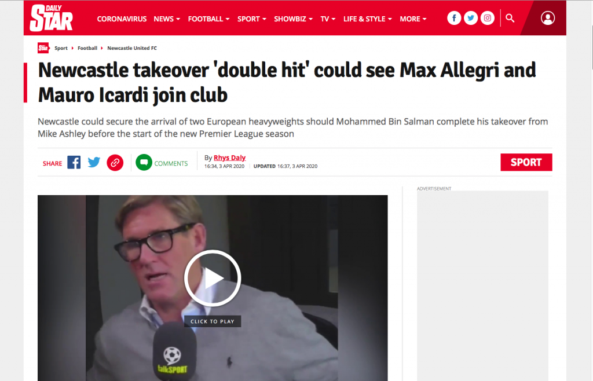
Task: Go to Newcastle United FC breadcrumb
Action: point(132,48)
